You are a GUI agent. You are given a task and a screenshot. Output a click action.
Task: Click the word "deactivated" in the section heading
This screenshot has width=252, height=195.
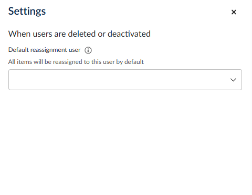tap(129, 34)
